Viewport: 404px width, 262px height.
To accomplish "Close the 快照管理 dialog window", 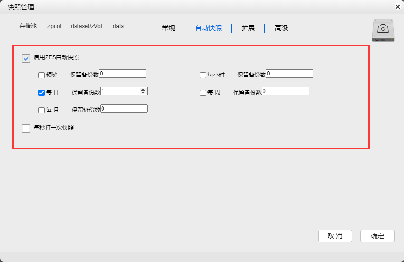I will [397, 7].
